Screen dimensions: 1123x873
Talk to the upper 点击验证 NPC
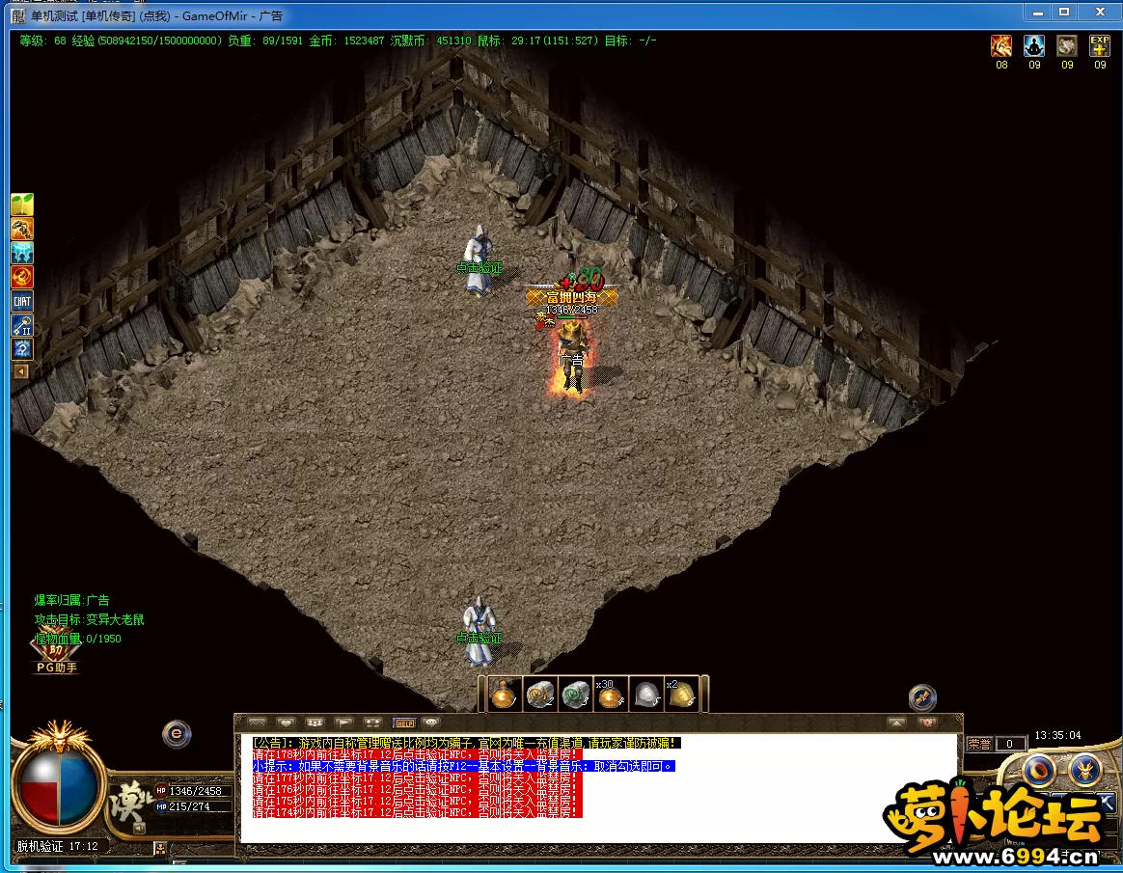479,259
